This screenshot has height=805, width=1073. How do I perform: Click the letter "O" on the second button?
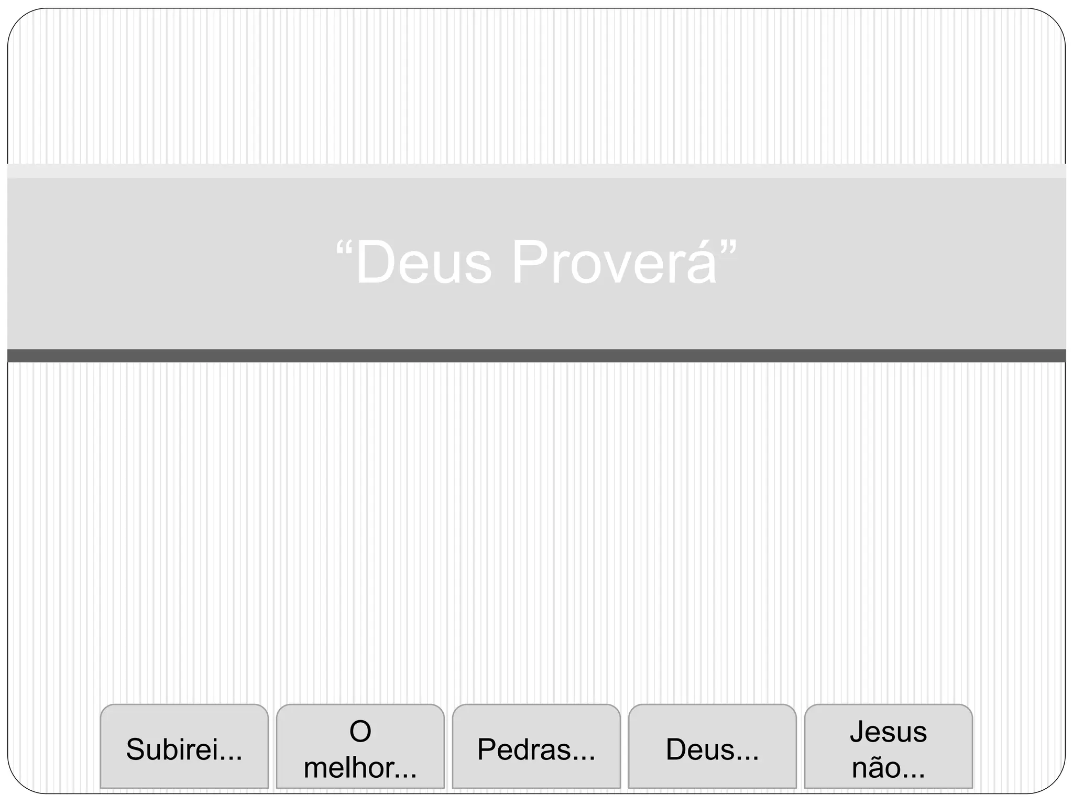pyautogui.click(x=360, y=732)
